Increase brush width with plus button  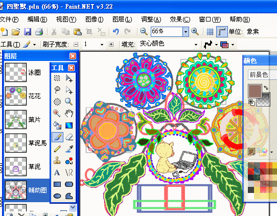click(111, 44)
